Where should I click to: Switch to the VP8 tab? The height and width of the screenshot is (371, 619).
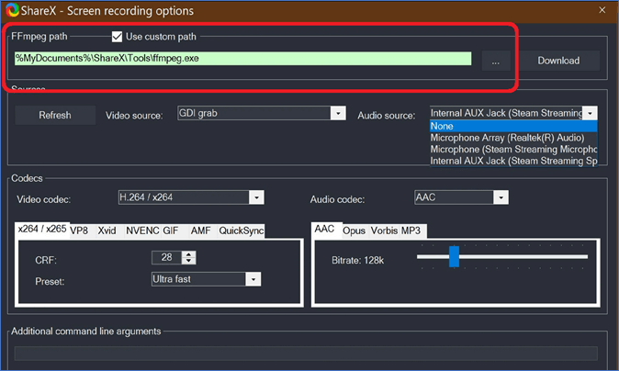point(79,230)
